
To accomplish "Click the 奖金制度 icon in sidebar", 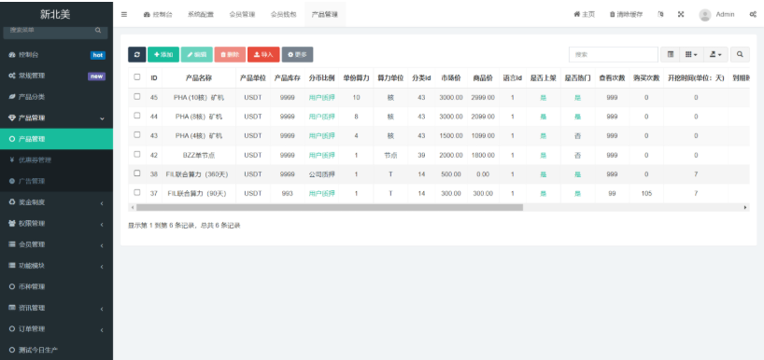I will 12,201.
